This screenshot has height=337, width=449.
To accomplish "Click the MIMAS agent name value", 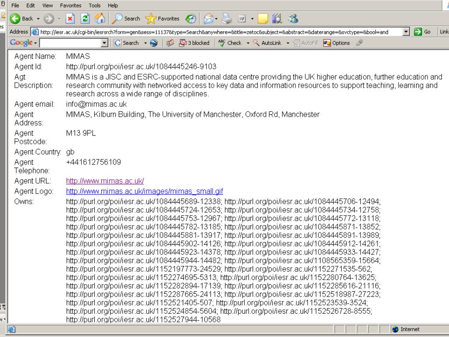I will pos(78,56).
